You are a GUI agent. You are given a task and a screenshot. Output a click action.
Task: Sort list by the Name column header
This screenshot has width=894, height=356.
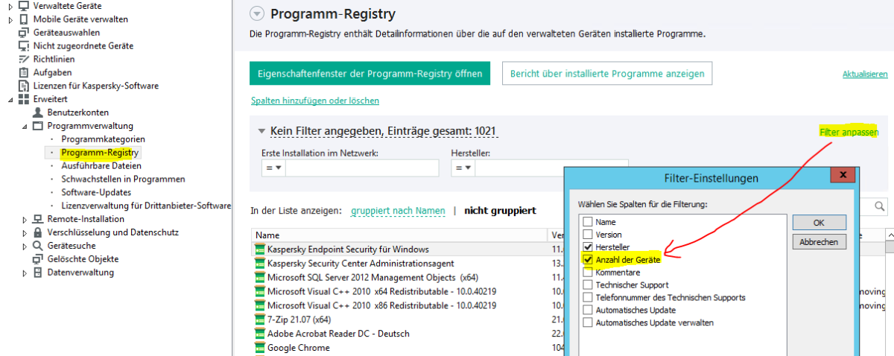(x=400, y=235)
